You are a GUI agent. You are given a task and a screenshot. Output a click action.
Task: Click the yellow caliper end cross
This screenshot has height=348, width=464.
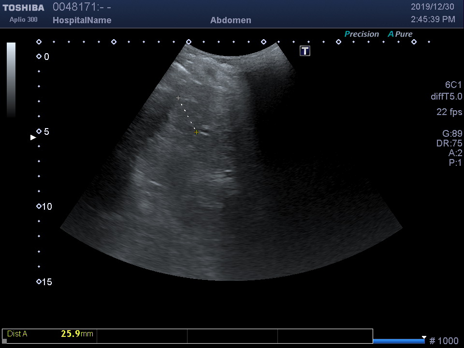coord(196,132)
